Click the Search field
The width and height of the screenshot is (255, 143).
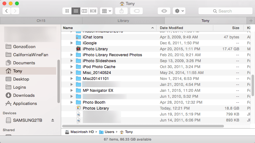click(226, 11)
